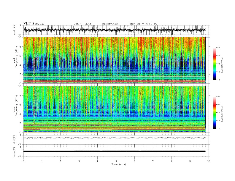Click the "ch.4(V)" axis label
The width and height of the screenshot is (235, 181).
point(14,152)
